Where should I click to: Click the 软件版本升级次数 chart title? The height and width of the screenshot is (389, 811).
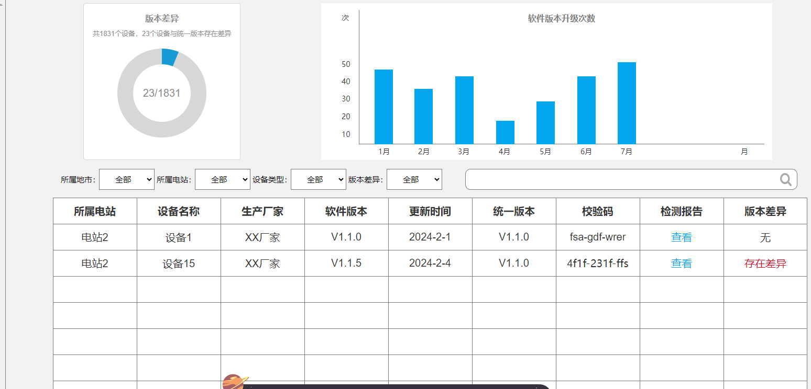tap(562, 19)
